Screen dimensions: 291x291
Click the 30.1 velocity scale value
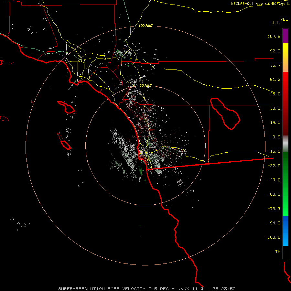tap(275, 108)
